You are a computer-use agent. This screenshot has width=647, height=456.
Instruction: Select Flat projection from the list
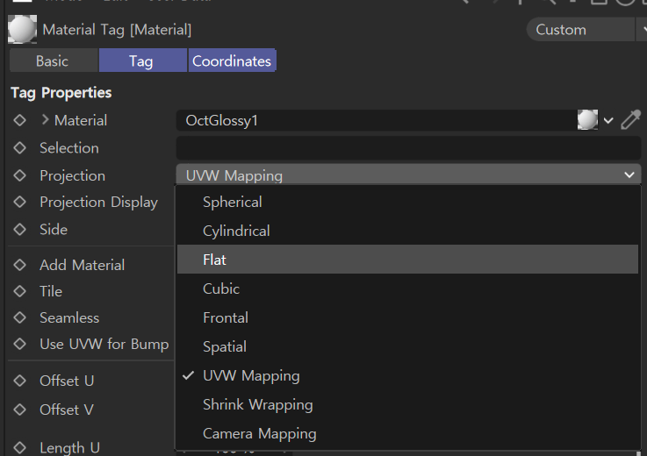coord(215,260)
